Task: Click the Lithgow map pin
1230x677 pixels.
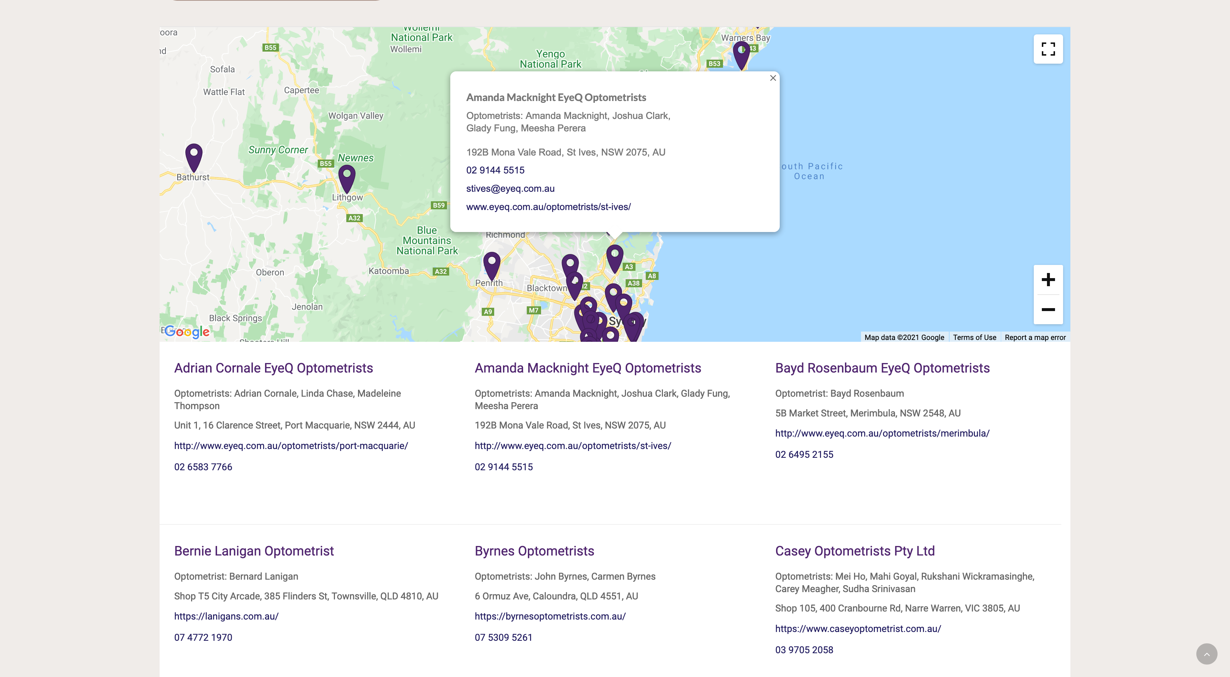Action: [347, 179]
